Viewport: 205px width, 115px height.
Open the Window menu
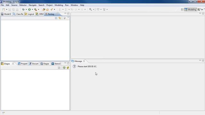point(74,5)
